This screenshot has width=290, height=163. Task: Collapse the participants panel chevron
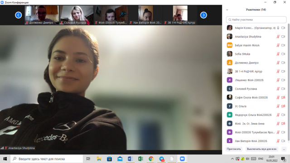(227, 10)
